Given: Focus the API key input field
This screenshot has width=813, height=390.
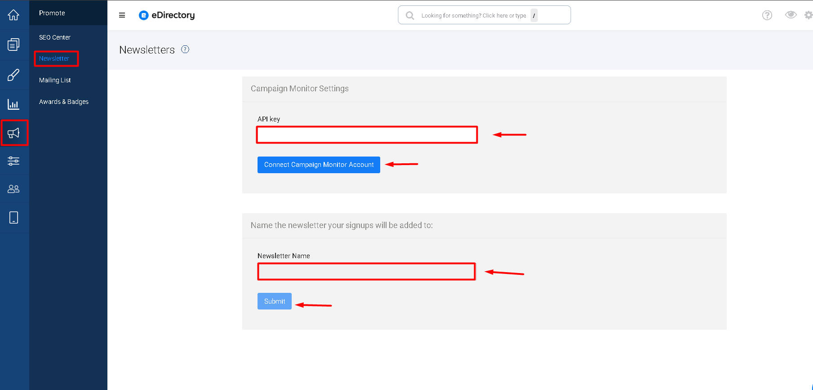Looking at the screenshot, I should (367, 135).
